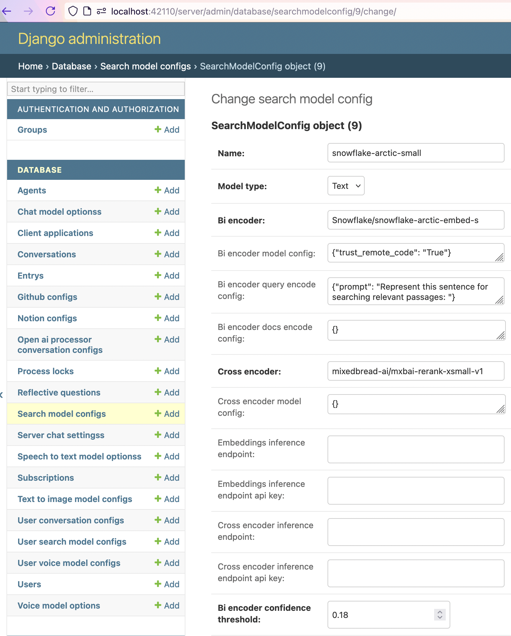This screenshot has width=511, height=636.
Task: Click the plus Add icon for Users
Action: [x=158, y=584]
